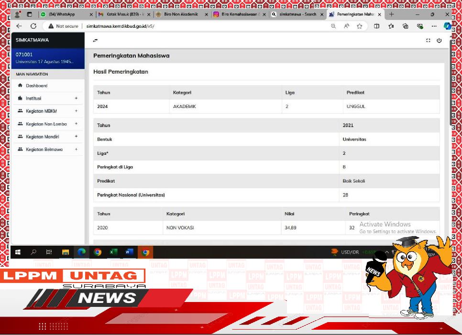462x335 pixels.
Task: Open Task View on the taskbar
Action: pos(49,252)
